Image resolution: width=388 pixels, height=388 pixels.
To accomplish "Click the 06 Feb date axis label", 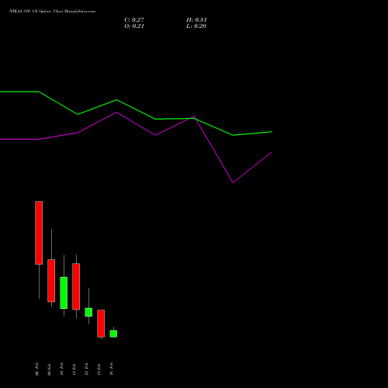I will pyautogui.click(x=37, y=369).
